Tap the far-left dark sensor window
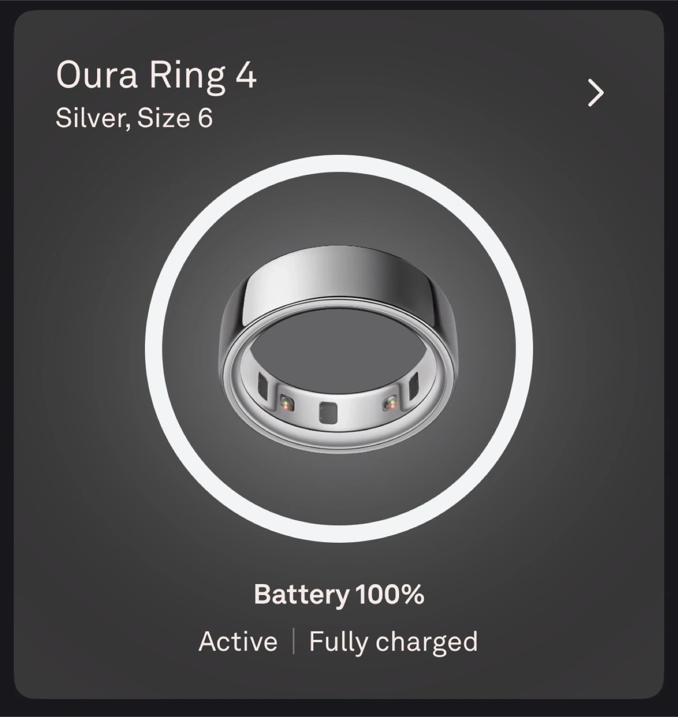Screen dimensions: 678x717 pos(263,387)
